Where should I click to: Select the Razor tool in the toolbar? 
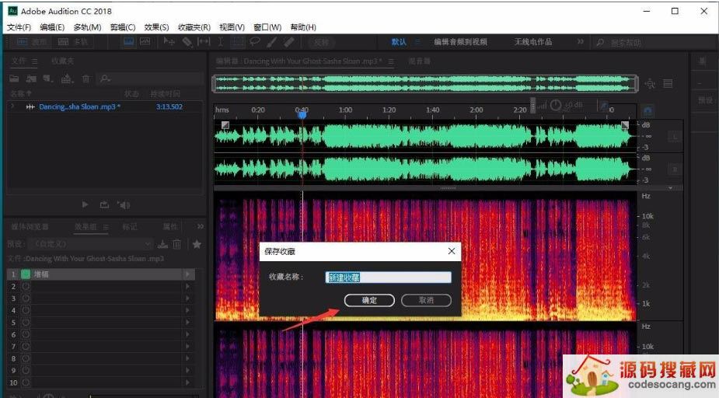(187, 41)
